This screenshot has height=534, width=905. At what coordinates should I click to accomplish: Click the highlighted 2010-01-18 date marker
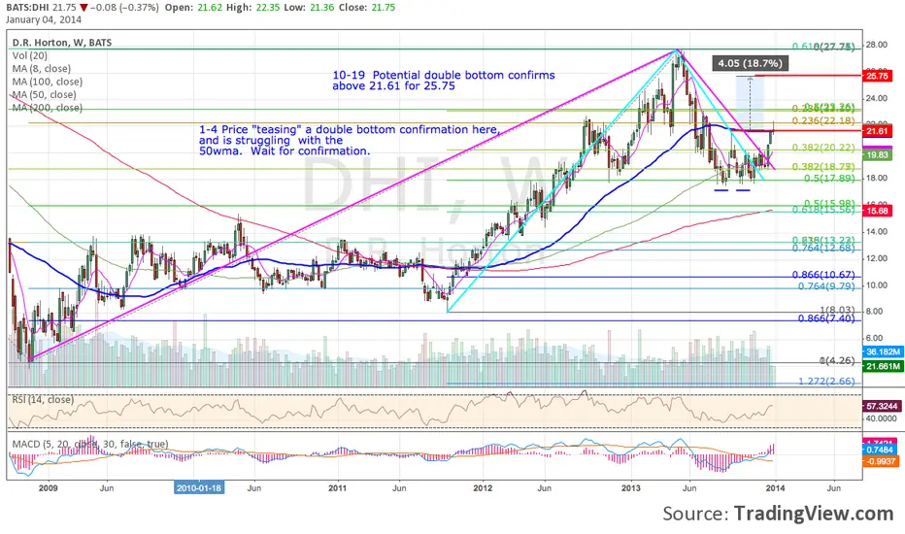199,487
